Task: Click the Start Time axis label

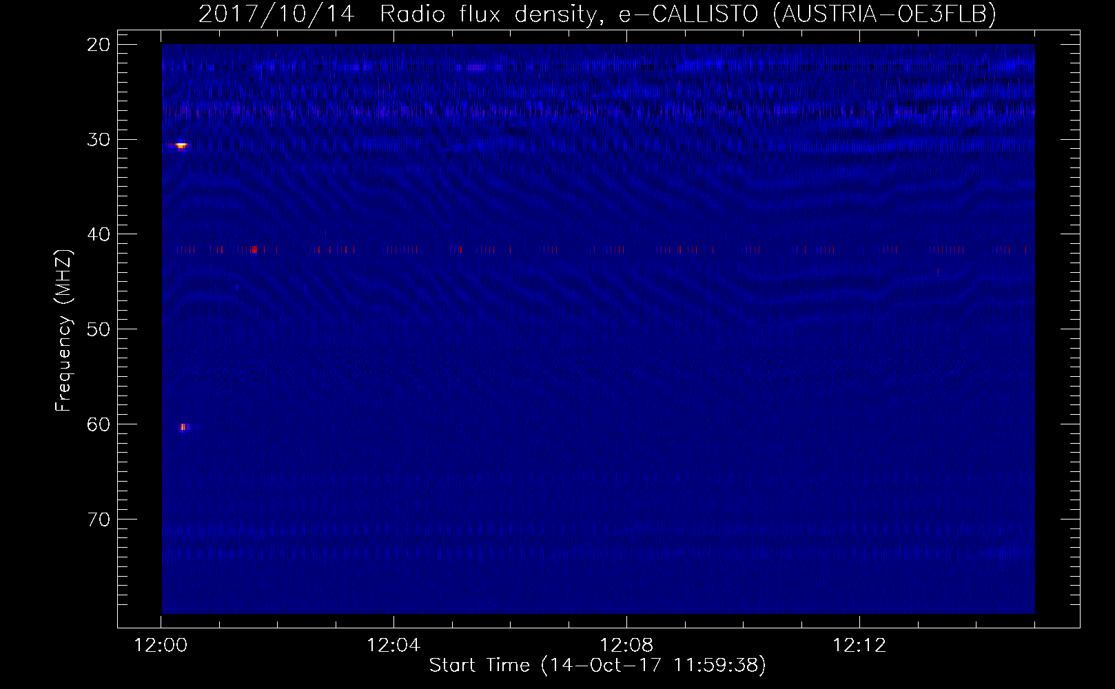Action: [597, 665]
